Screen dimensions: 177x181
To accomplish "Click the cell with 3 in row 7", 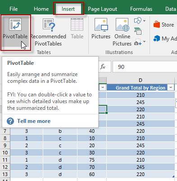I will (x=27, y=131).
